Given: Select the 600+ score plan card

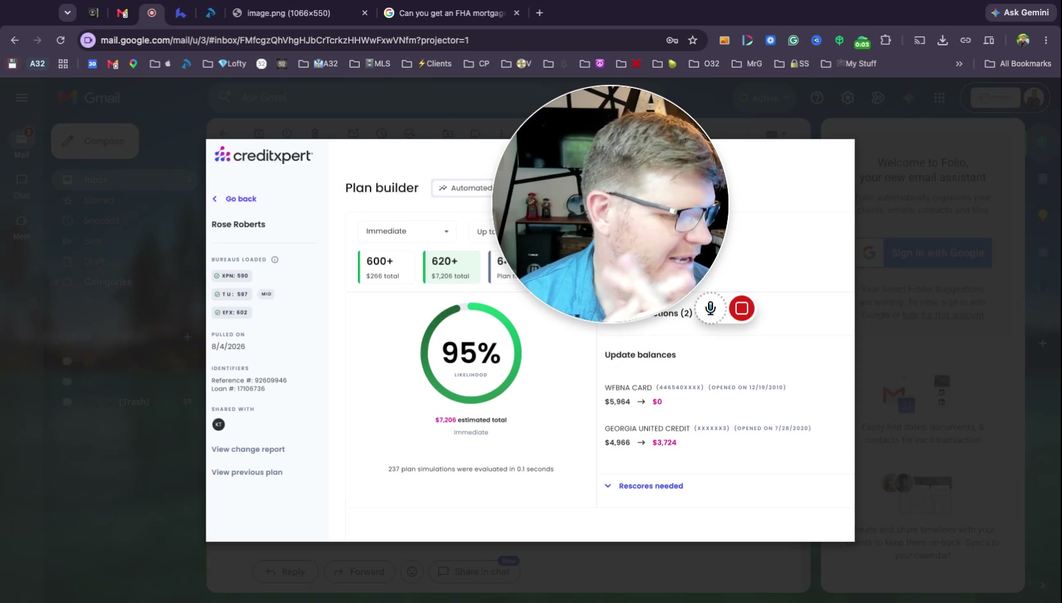Looking at the screenshot, I should [386, 267].
